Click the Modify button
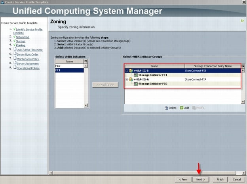This screenshot has width=247, height=184. [x=198, y=108]
